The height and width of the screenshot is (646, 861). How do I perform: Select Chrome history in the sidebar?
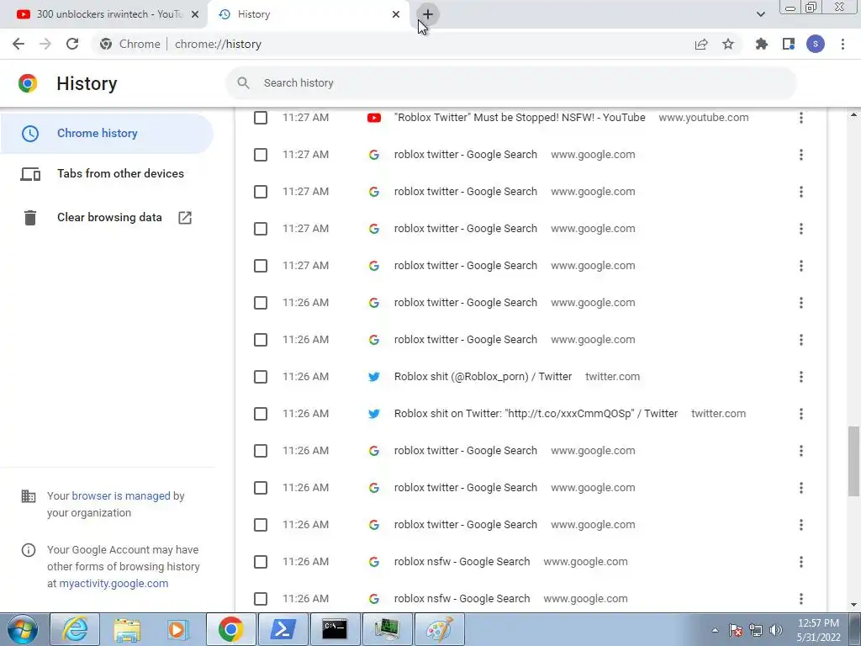[107, 134]
